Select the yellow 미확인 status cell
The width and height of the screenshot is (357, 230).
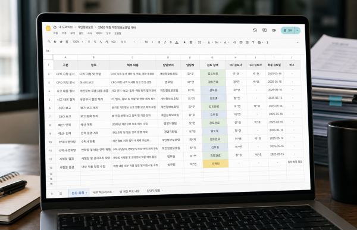coord(215,163)
